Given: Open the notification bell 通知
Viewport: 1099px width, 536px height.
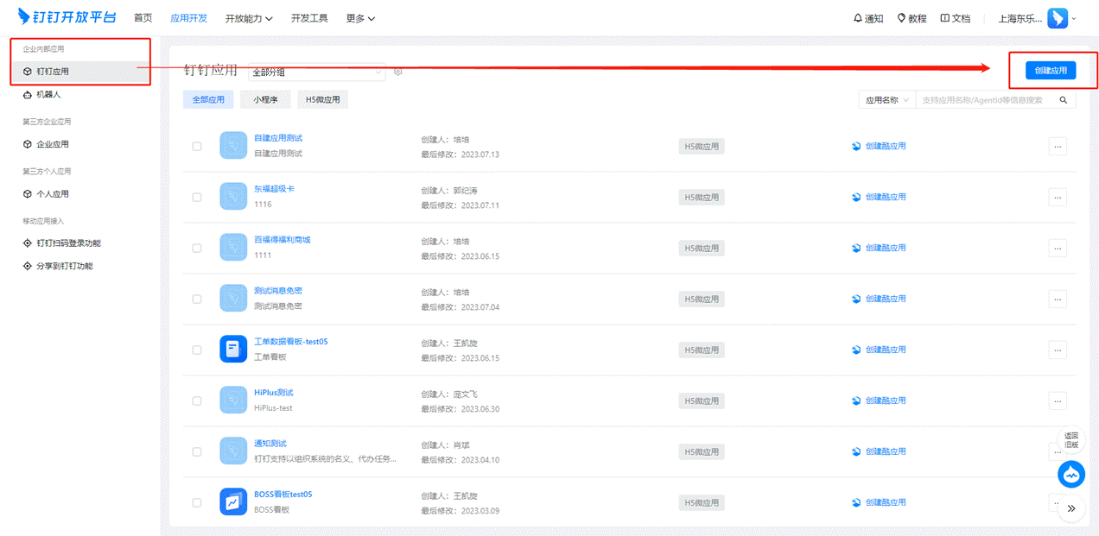Looking at the screenshot, I should [867, 18].
